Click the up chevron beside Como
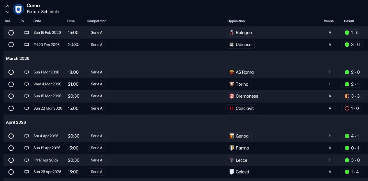Viewport: 368px width, 181px height. [8, 6]
